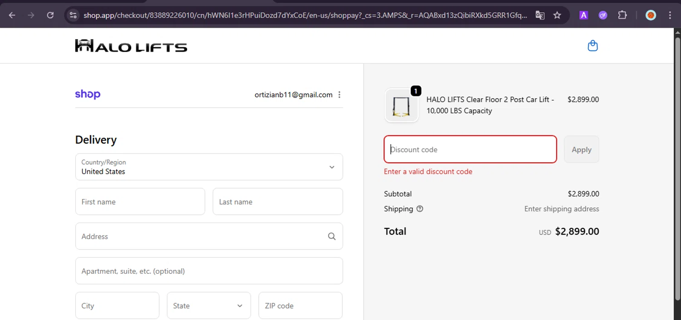Click the address search magnifier icon
Image resolution: width=681 pixels, height=320 pixels.
332,236
